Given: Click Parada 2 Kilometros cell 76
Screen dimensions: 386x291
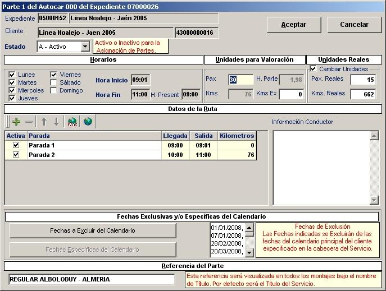Looking at the screenshot, I should tap(237, 155).
